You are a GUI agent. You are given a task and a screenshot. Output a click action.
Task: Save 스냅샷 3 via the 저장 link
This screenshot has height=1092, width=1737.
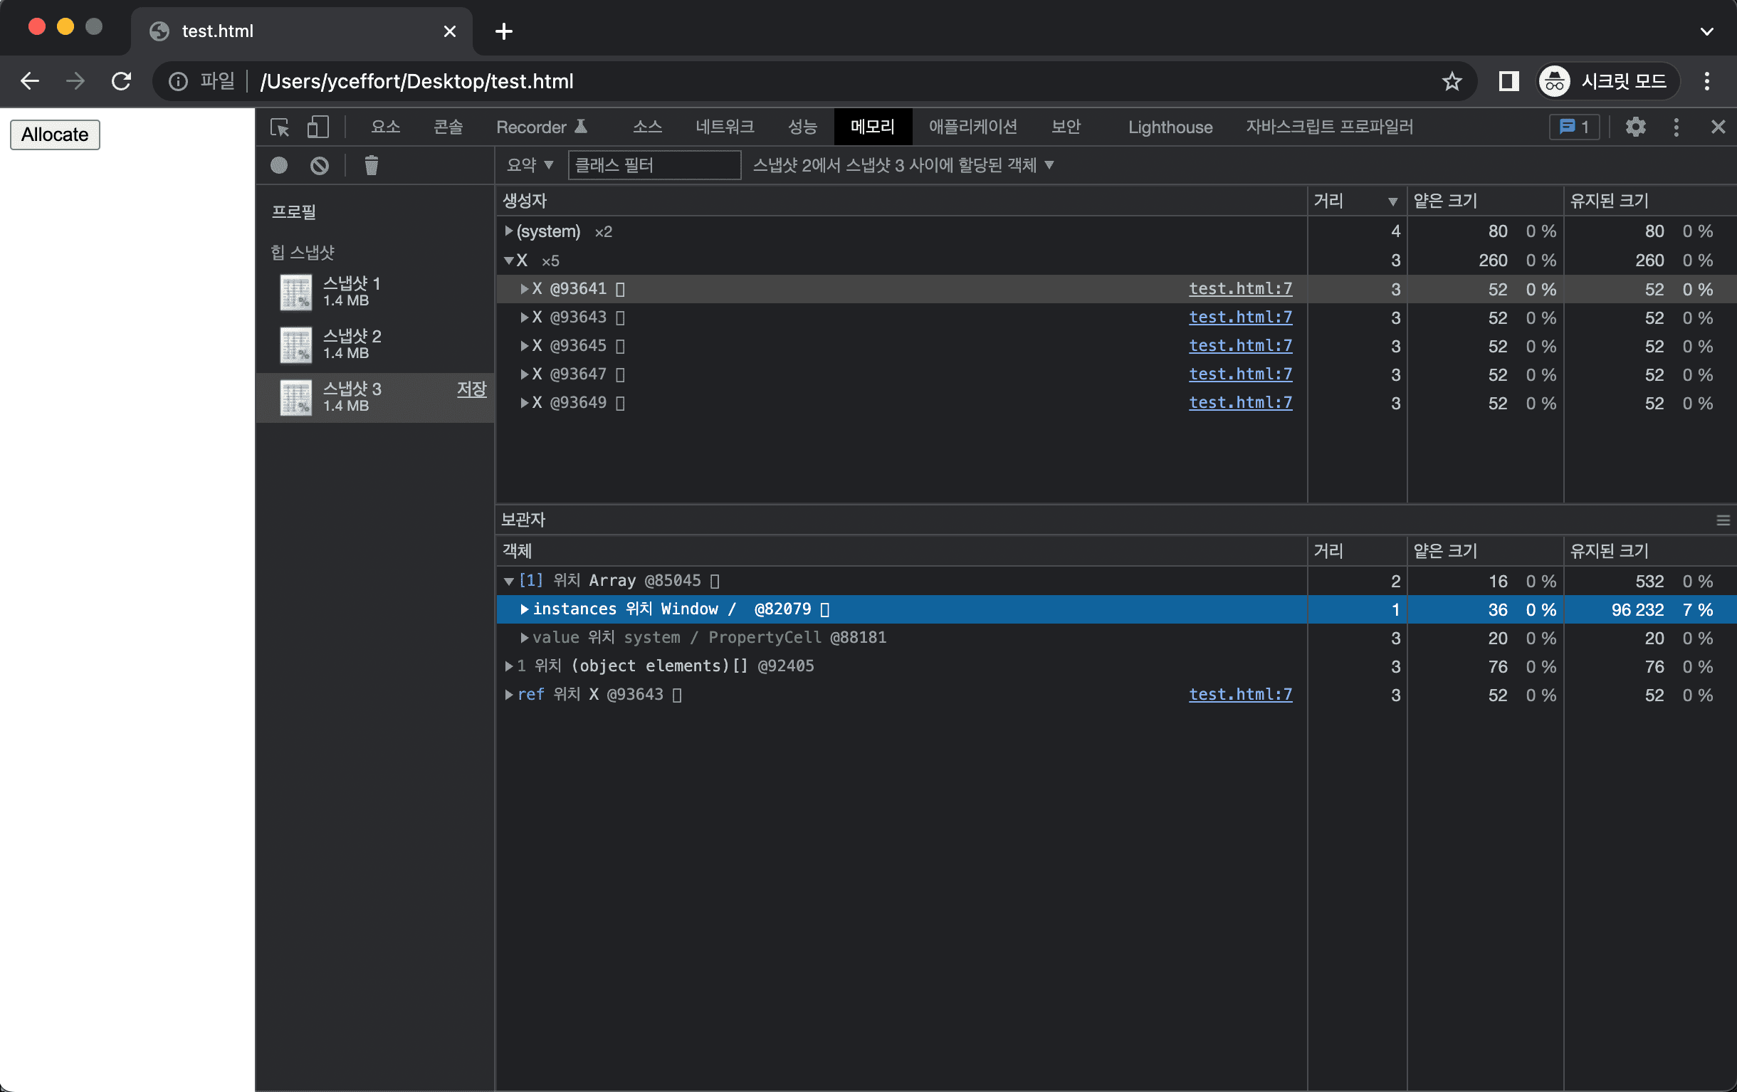(471, 389)
